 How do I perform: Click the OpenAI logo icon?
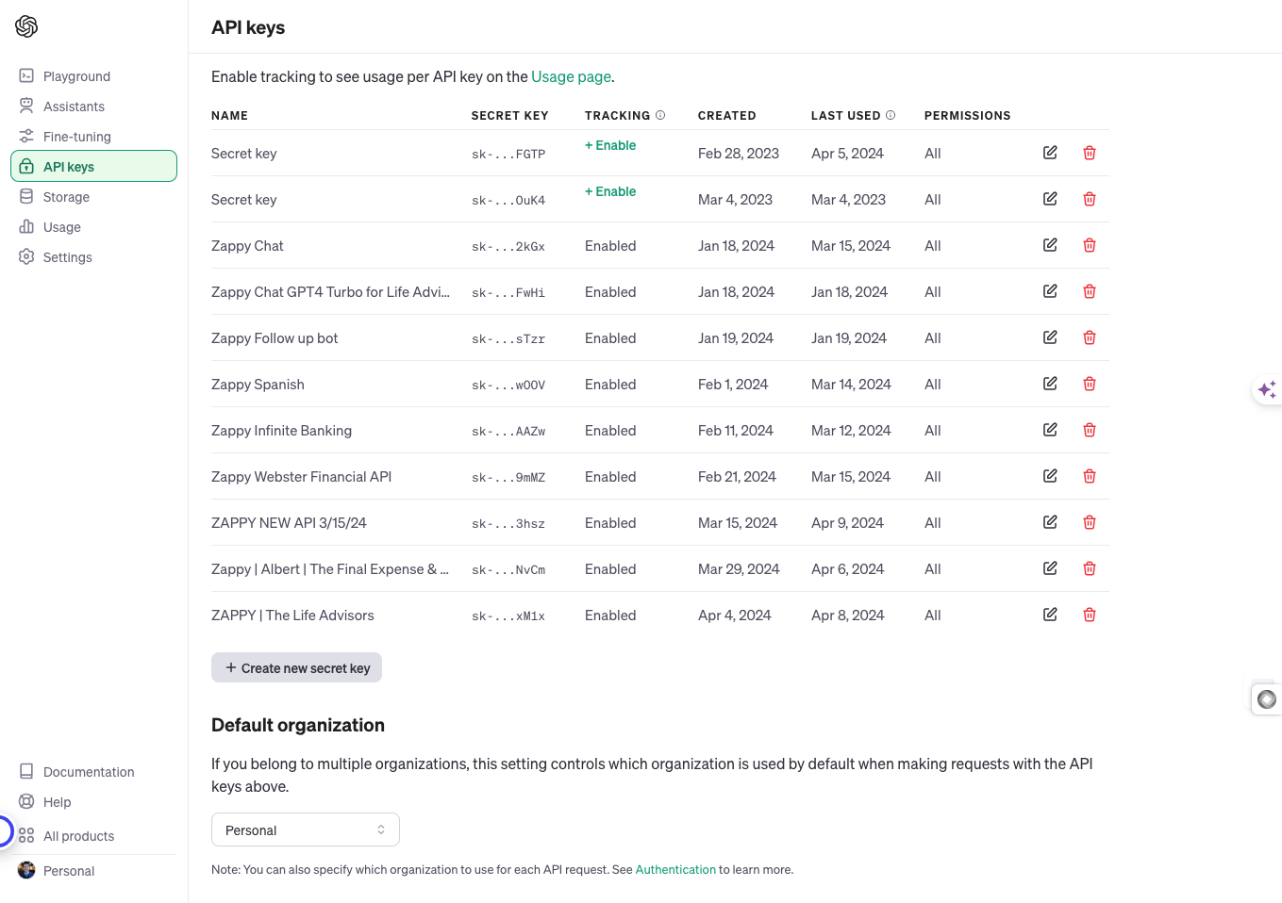[26, 26]
